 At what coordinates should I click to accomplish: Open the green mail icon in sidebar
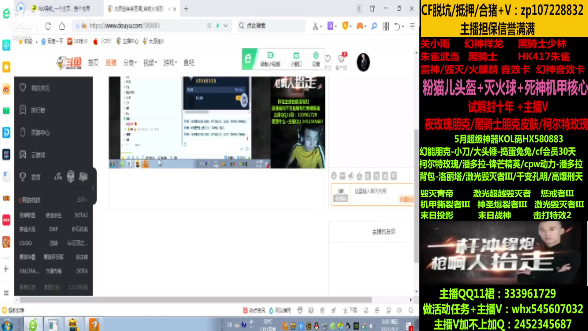click(6, 110)
